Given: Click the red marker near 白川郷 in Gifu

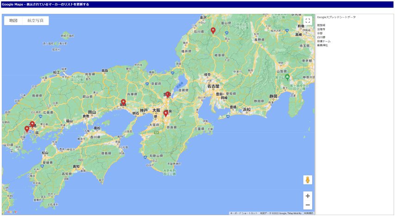Looking at the screenshot, I should 213,31.
